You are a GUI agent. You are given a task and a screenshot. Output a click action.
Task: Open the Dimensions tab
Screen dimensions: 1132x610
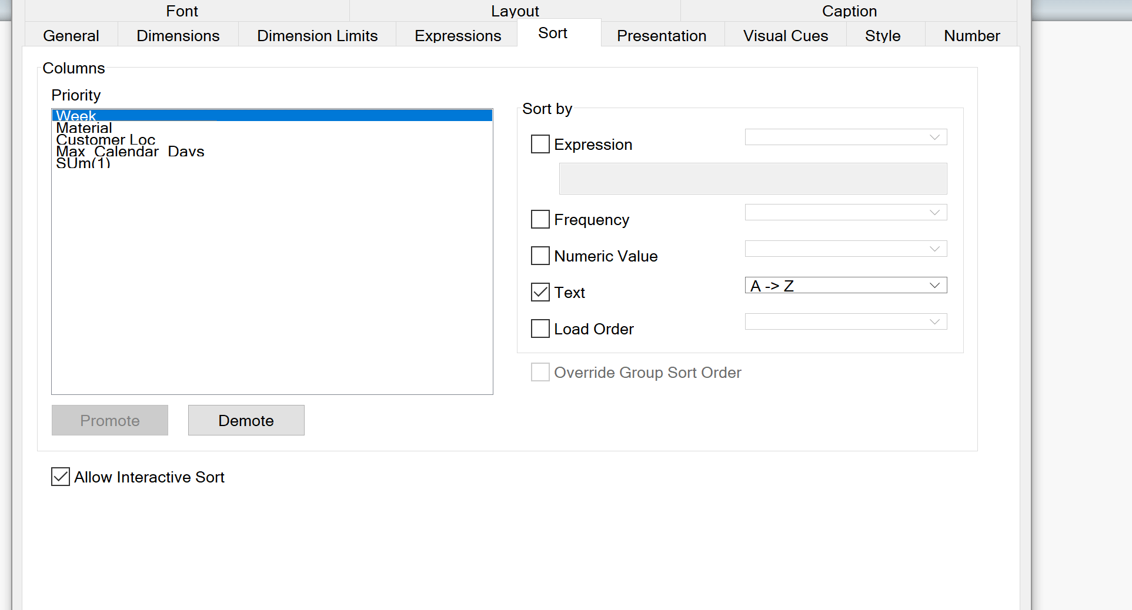tap(178, 35)
